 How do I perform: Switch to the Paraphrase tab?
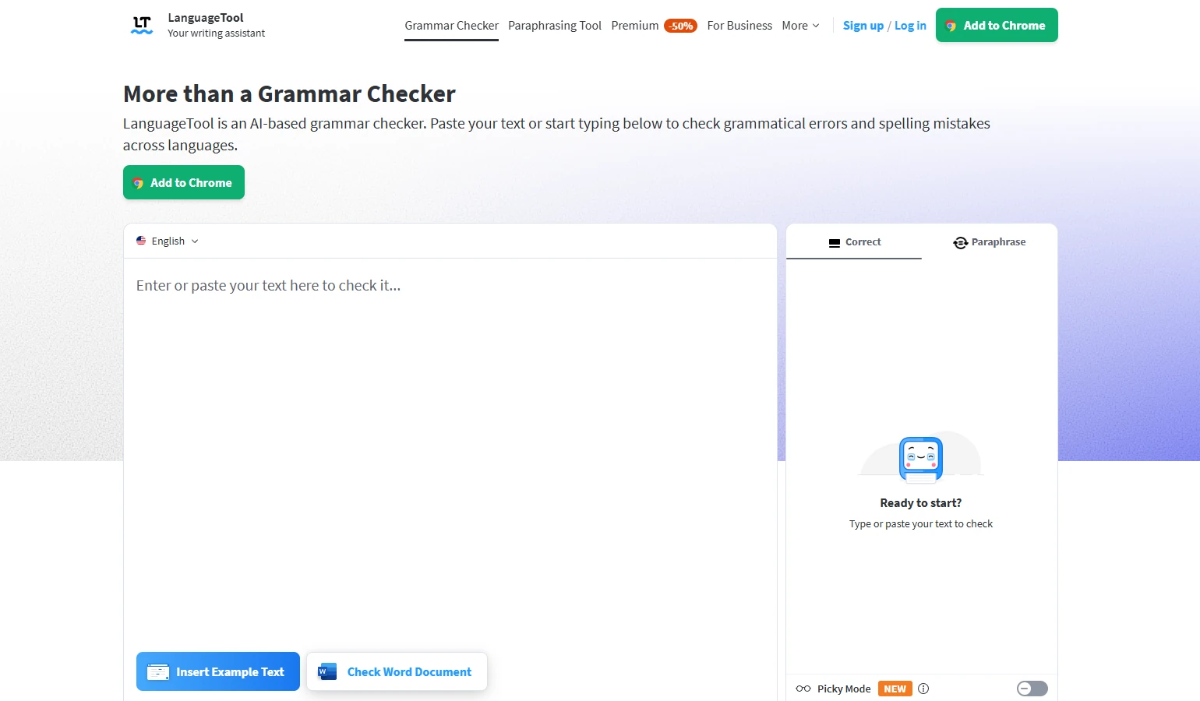990,241
